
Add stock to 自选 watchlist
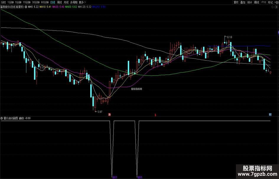(277, 2)
